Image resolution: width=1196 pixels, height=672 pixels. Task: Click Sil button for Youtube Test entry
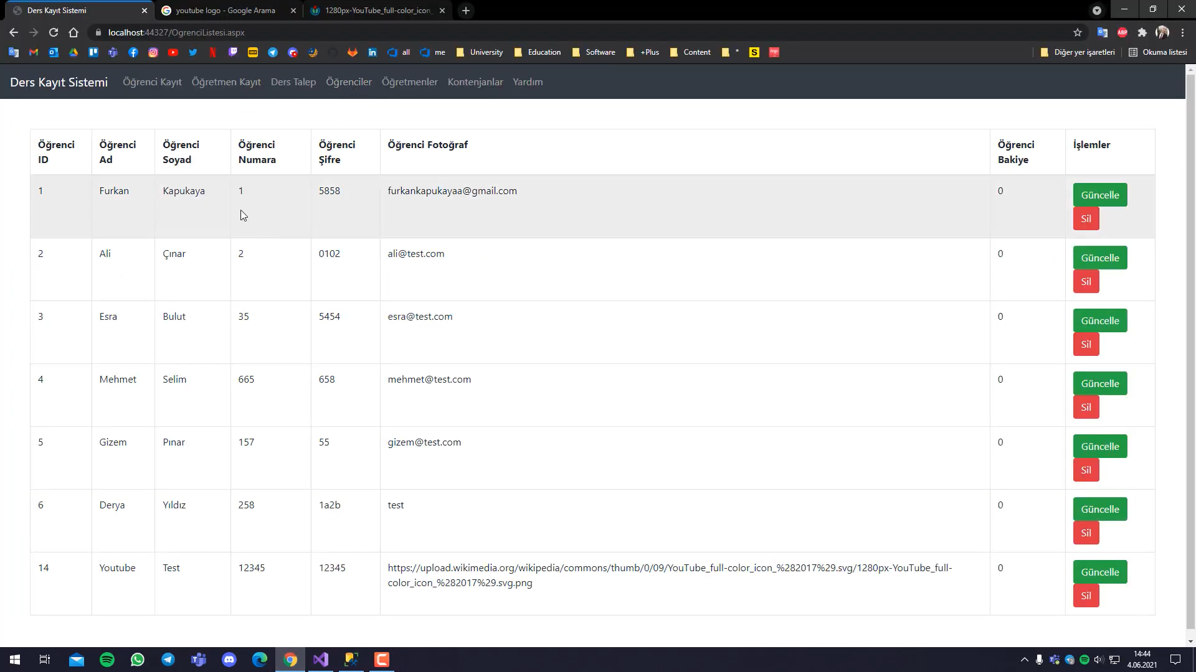(1086, 595)
